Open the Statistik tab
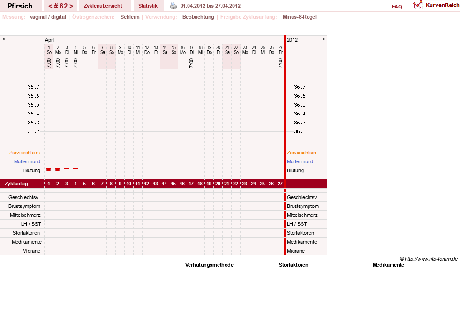The height and width of the screenshot is (330, 460). click(x=148, y=6)
